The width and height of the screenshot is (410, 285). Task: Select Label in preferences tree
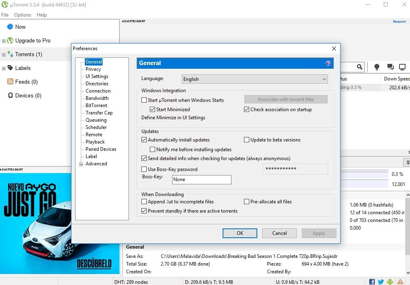point(91,156)
